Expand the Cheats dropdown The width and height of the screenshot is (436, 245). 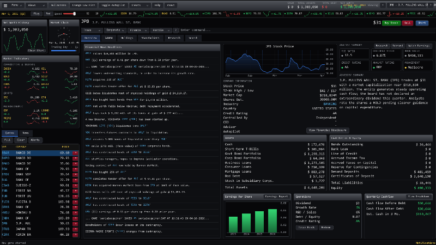[140, 5]
